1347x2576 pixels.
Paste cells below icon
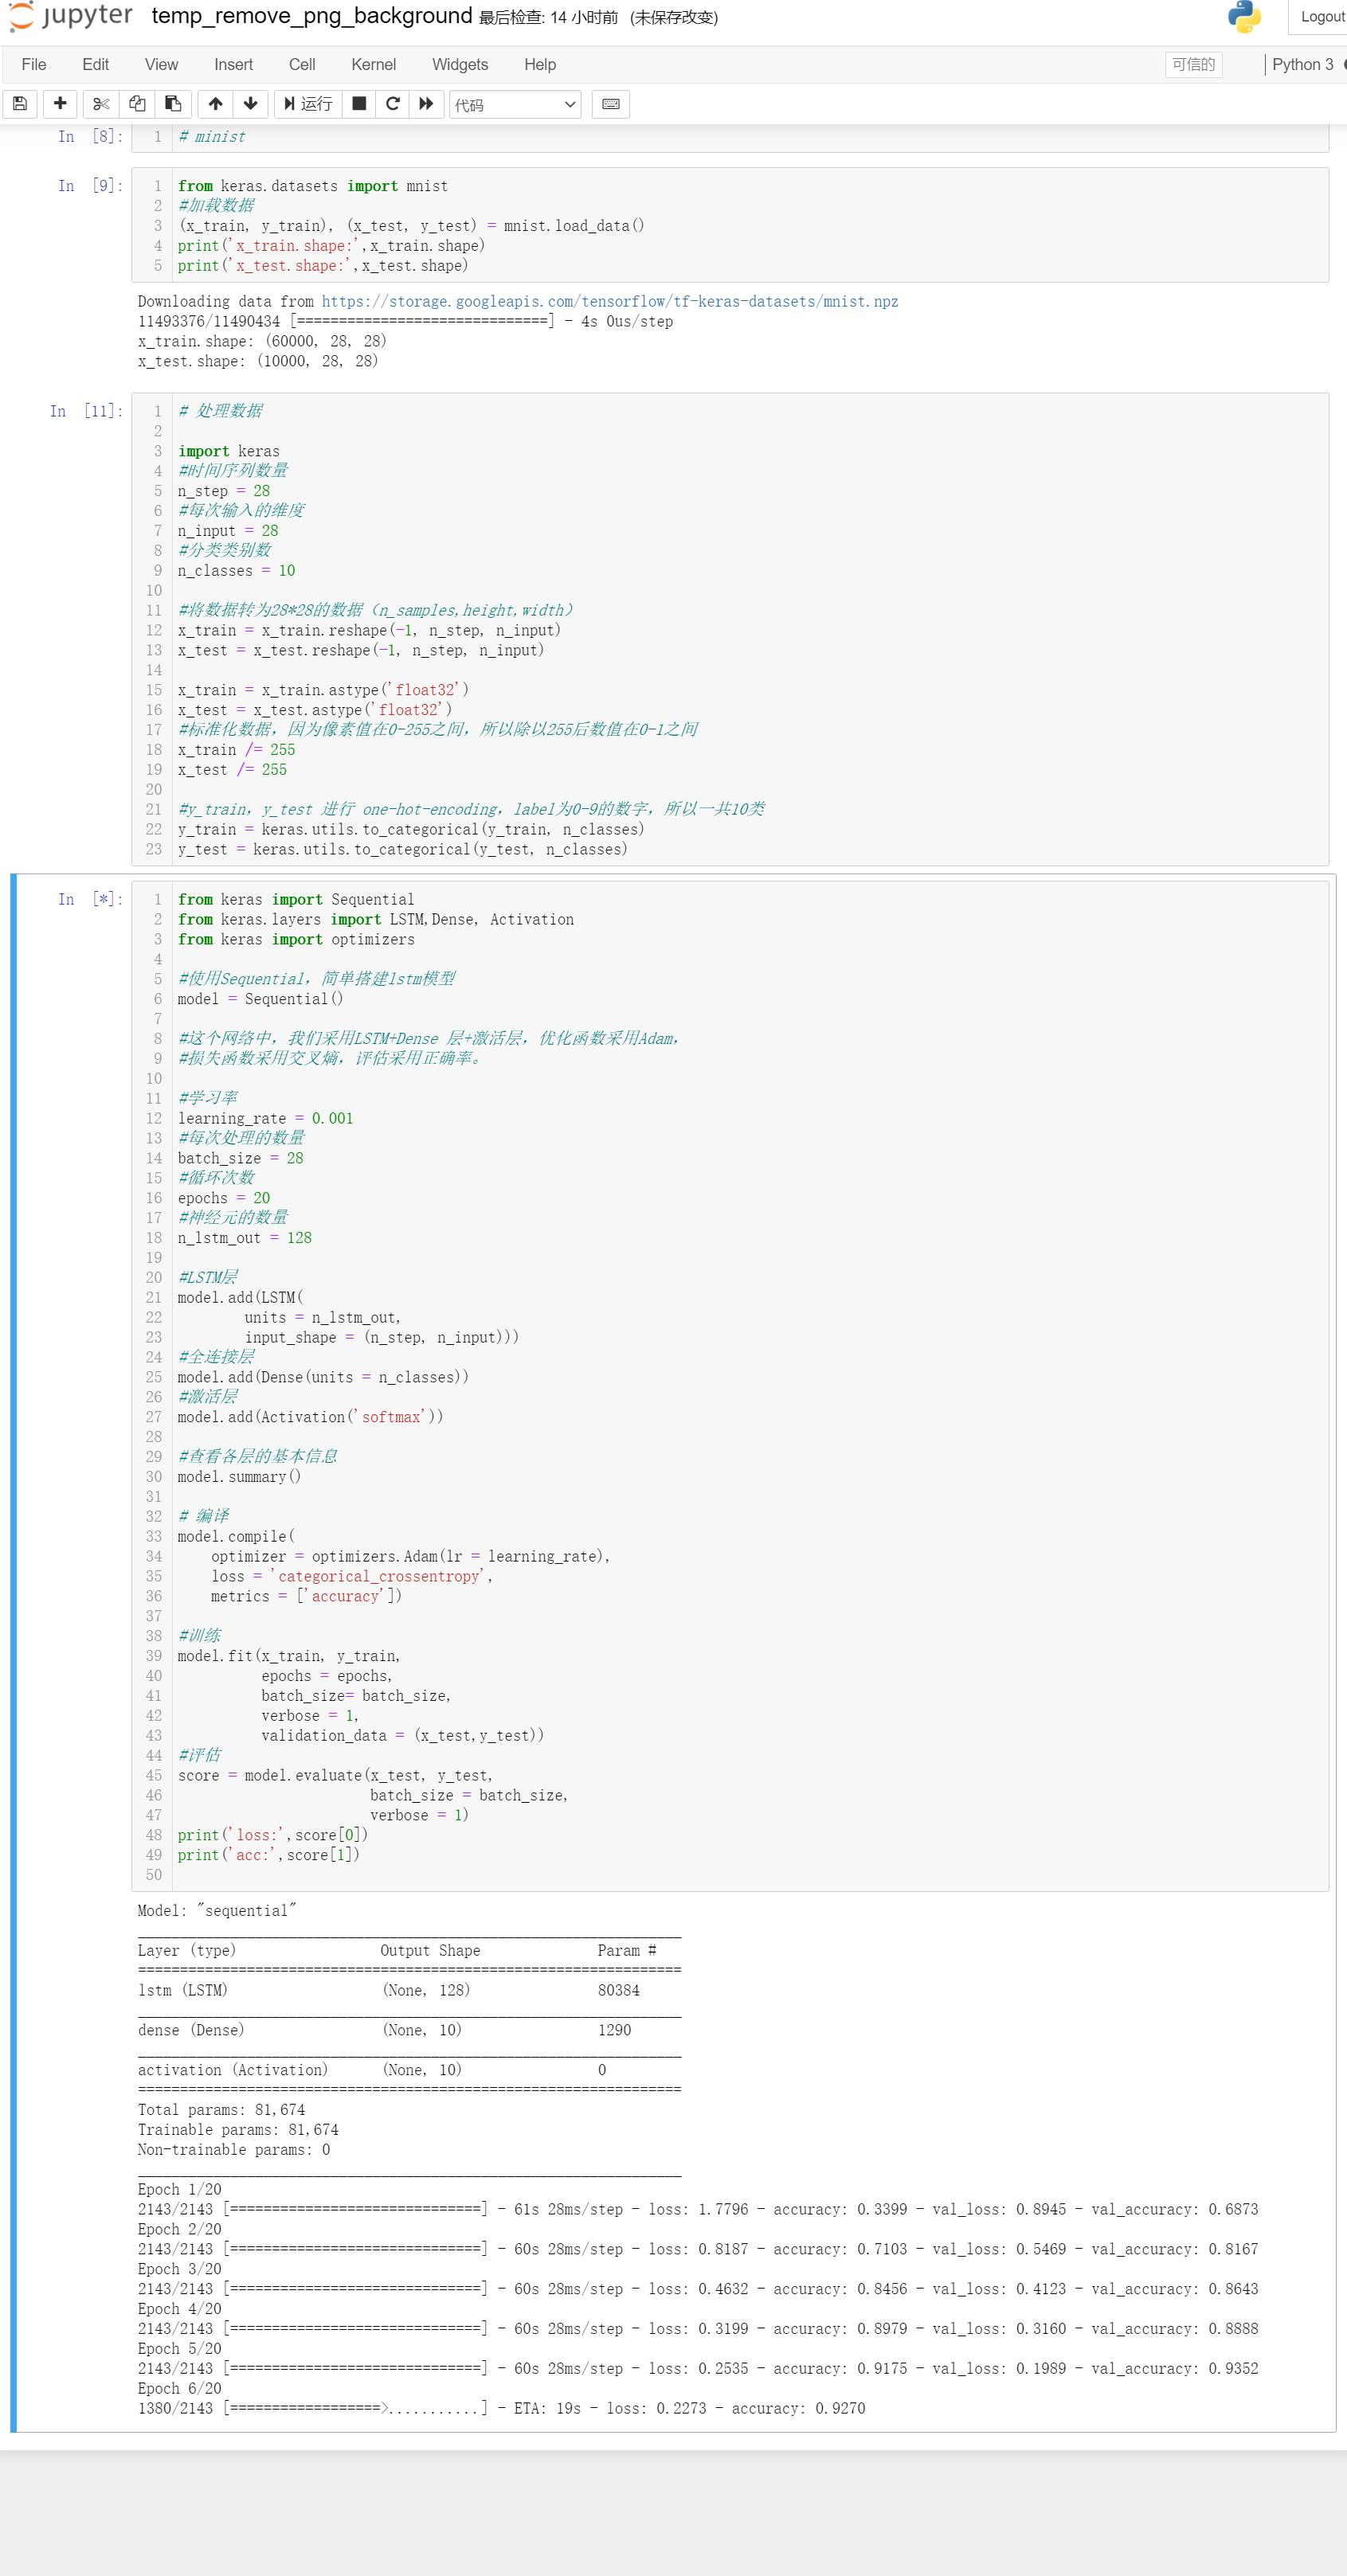(x=173, y=104)
